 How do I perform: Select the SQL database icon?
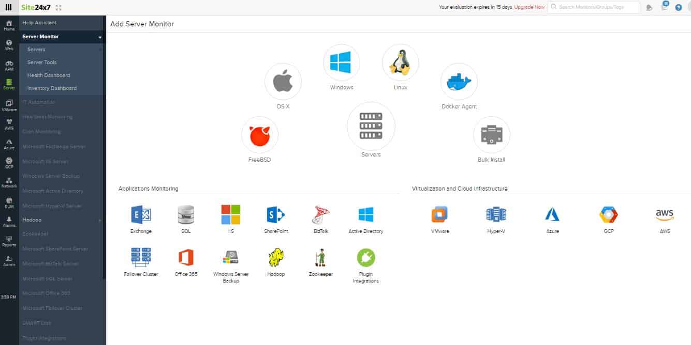pos(186,214)
